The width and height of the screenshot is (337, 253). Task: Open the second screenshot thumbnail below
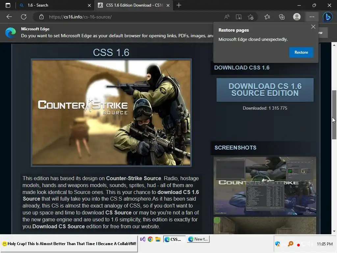(265, 225)
